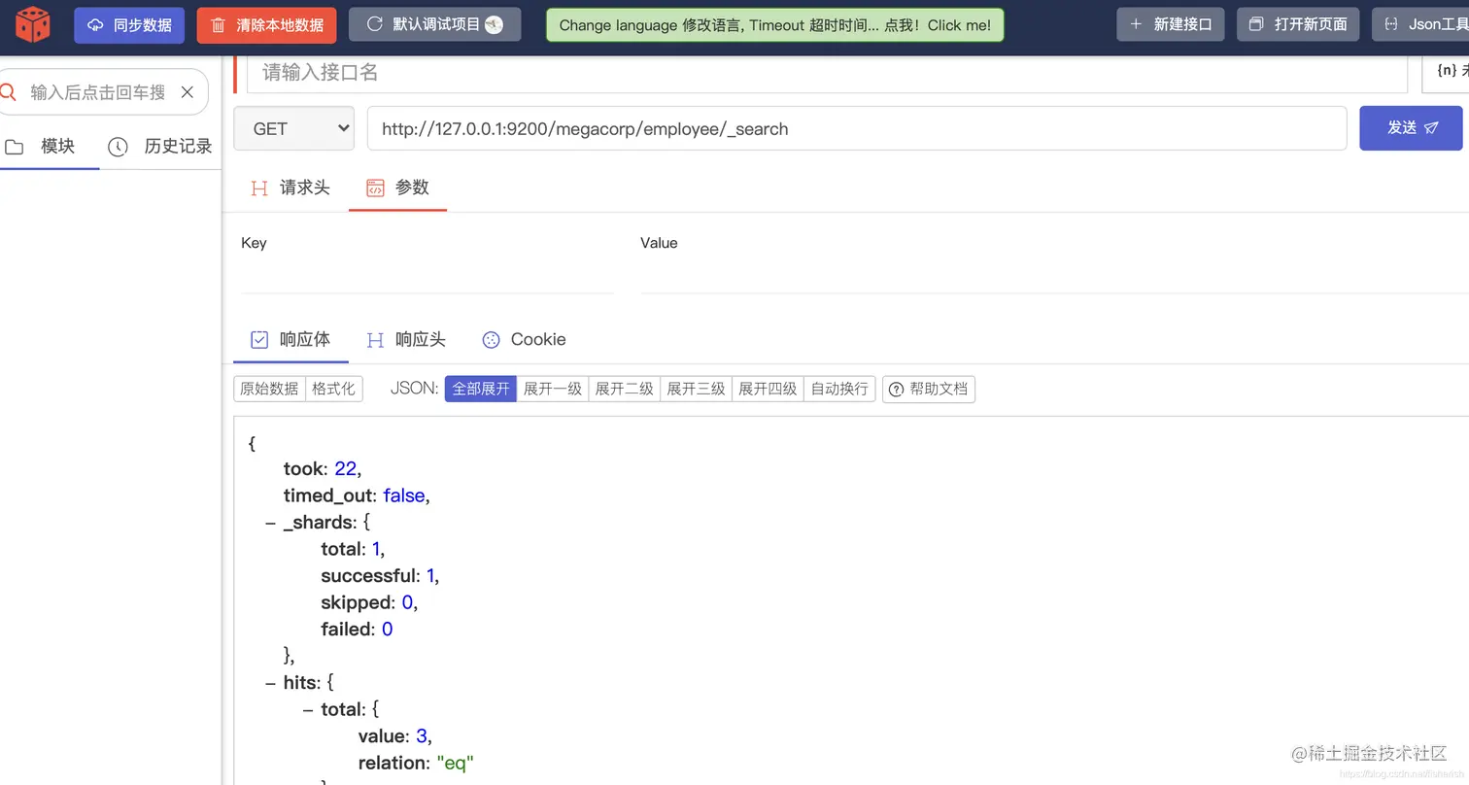Clear the sidebar search with X icon
This screenshot has height=785, width=1469.
[188, 92]
